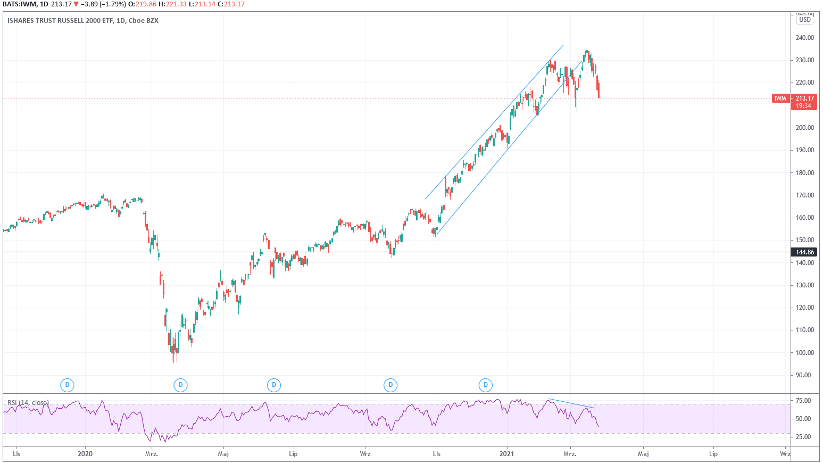Select the upper blue channel trend line
The height and width of the screenshot is (463, 823).
pyautogui.click(x=494, y=122)
